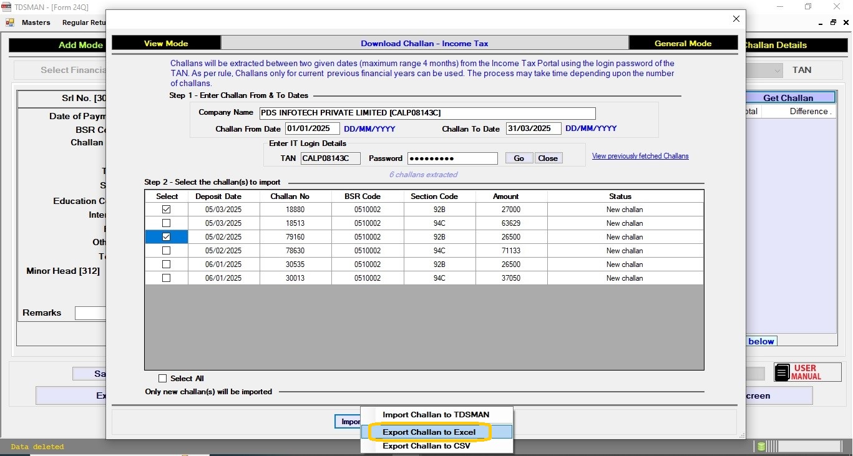This screenshot has height=456, width=853.
Task: Click the form icon left of Masters menu
Action: [10, 22]
